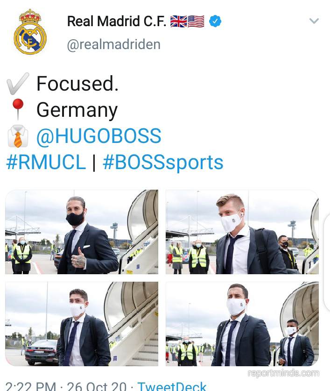Click the UK flag emoji in name
330x391 pixels.
coord(178,21)
